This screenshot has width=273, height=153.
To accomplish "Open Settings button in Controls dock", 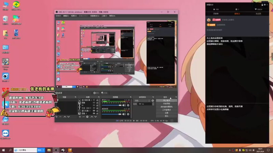I will pos(167,113).
